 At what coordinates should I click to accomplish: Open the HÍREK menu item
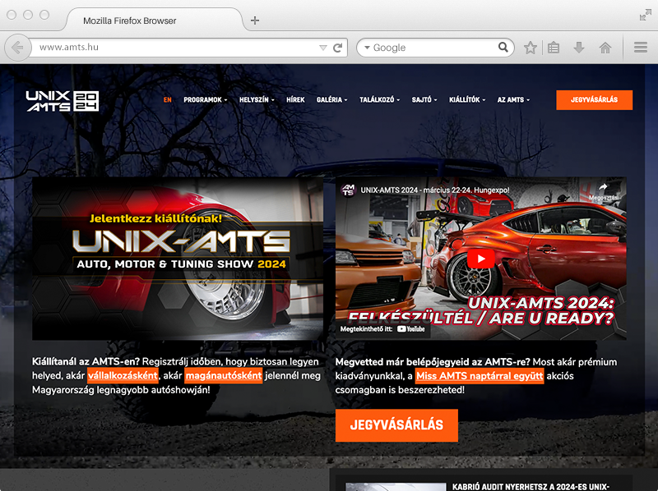point(295,100)
